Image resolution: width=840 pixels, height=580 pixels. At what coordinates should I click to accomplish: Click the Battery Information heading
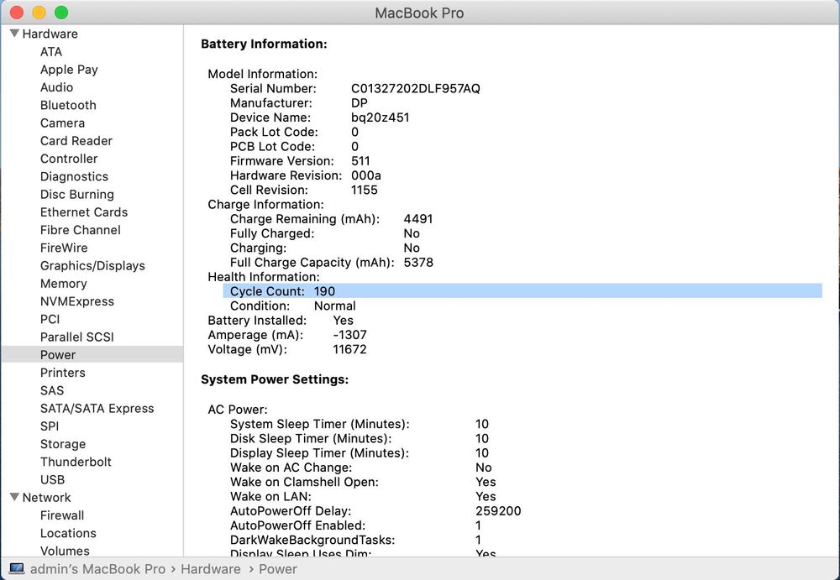click(x=264, y=44)
